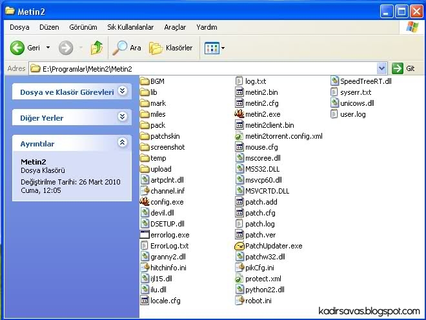Select the patch.ver file name
This screenshot has width=426, height=320.
click(261, 235)
